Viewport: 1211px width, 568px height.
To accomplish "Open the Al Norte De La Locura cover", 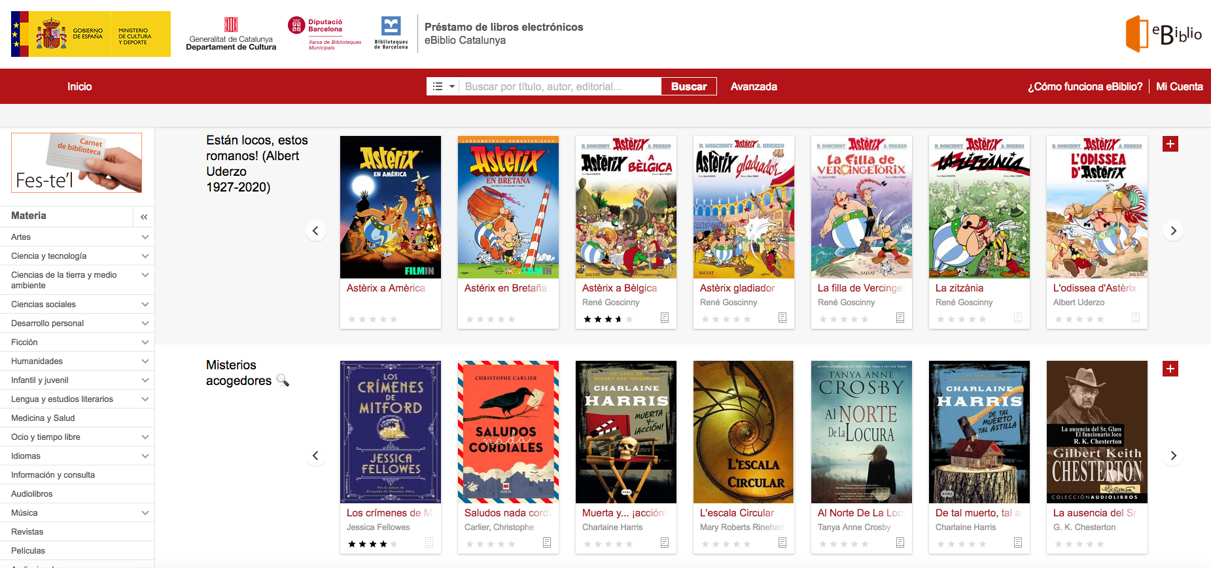I will (861, 432).
